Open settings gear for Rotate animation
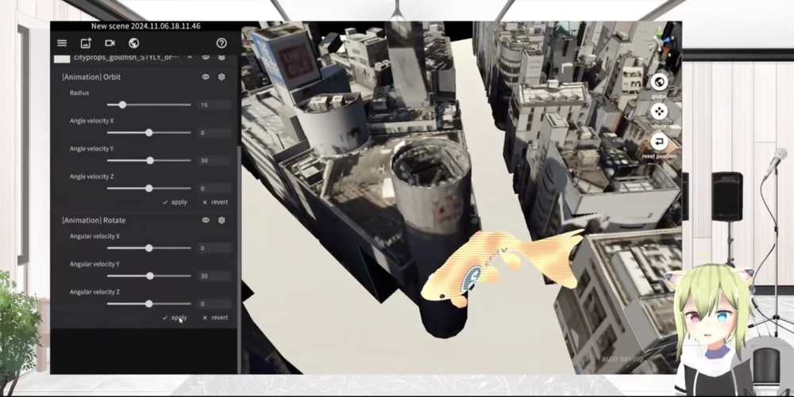Image resolution: width=794 pixels, height=397 pixels. 222,220
